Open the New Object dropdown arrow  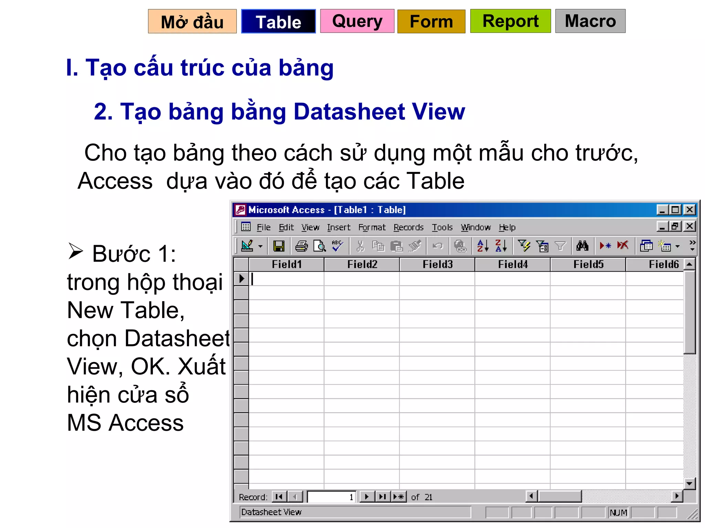tap(677, 246)
